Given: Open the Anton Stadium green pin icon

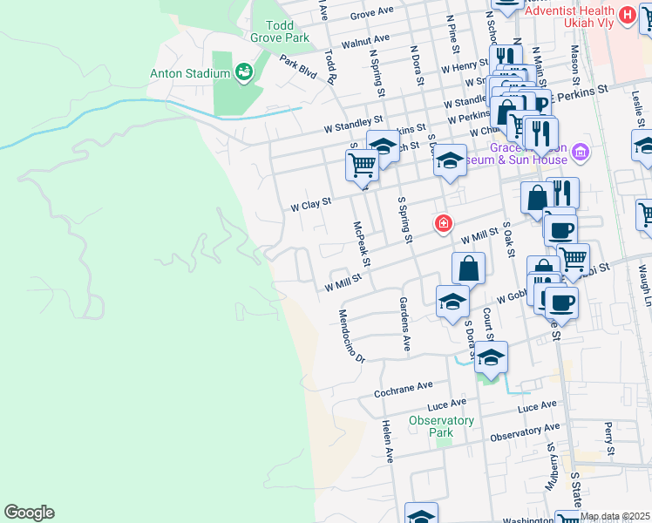Looking at the screenshot, I should 244,72.
